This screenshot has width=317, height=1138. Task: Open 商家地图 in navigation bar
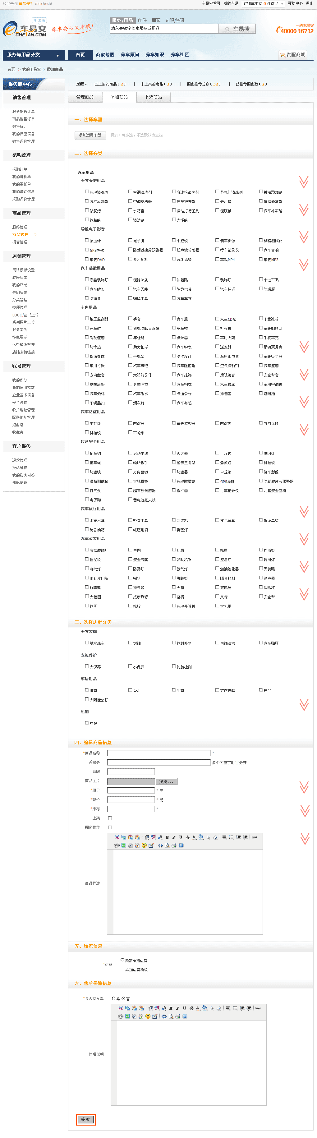click(105, 55)
